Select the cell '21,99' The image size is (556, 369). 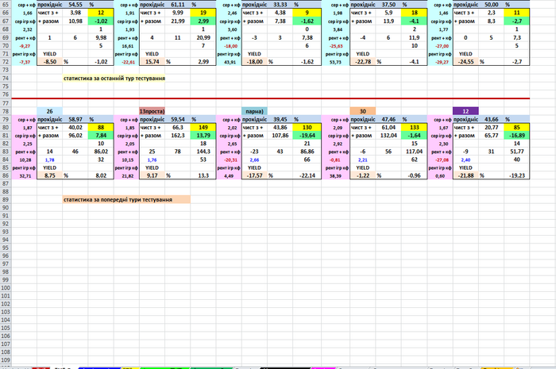[x=177, y=21]
